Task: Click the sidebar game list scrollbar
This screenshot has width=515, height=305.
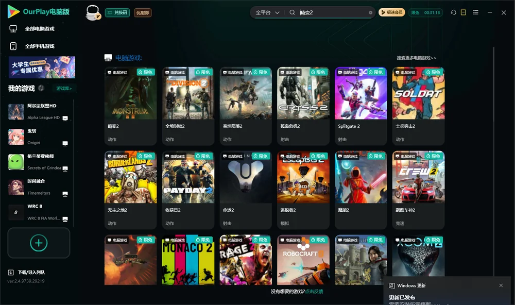Action: [x=74, y=163]
